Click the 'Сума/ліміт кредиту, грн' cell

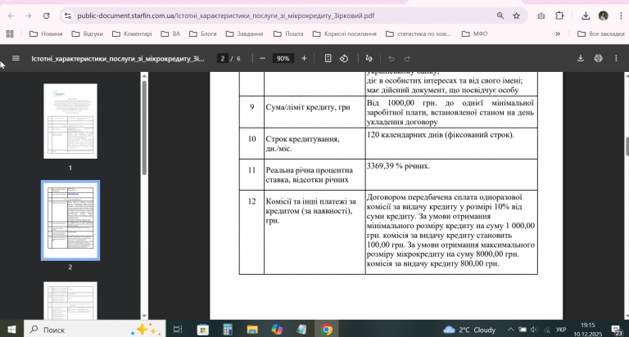click(x=314, y=112)
